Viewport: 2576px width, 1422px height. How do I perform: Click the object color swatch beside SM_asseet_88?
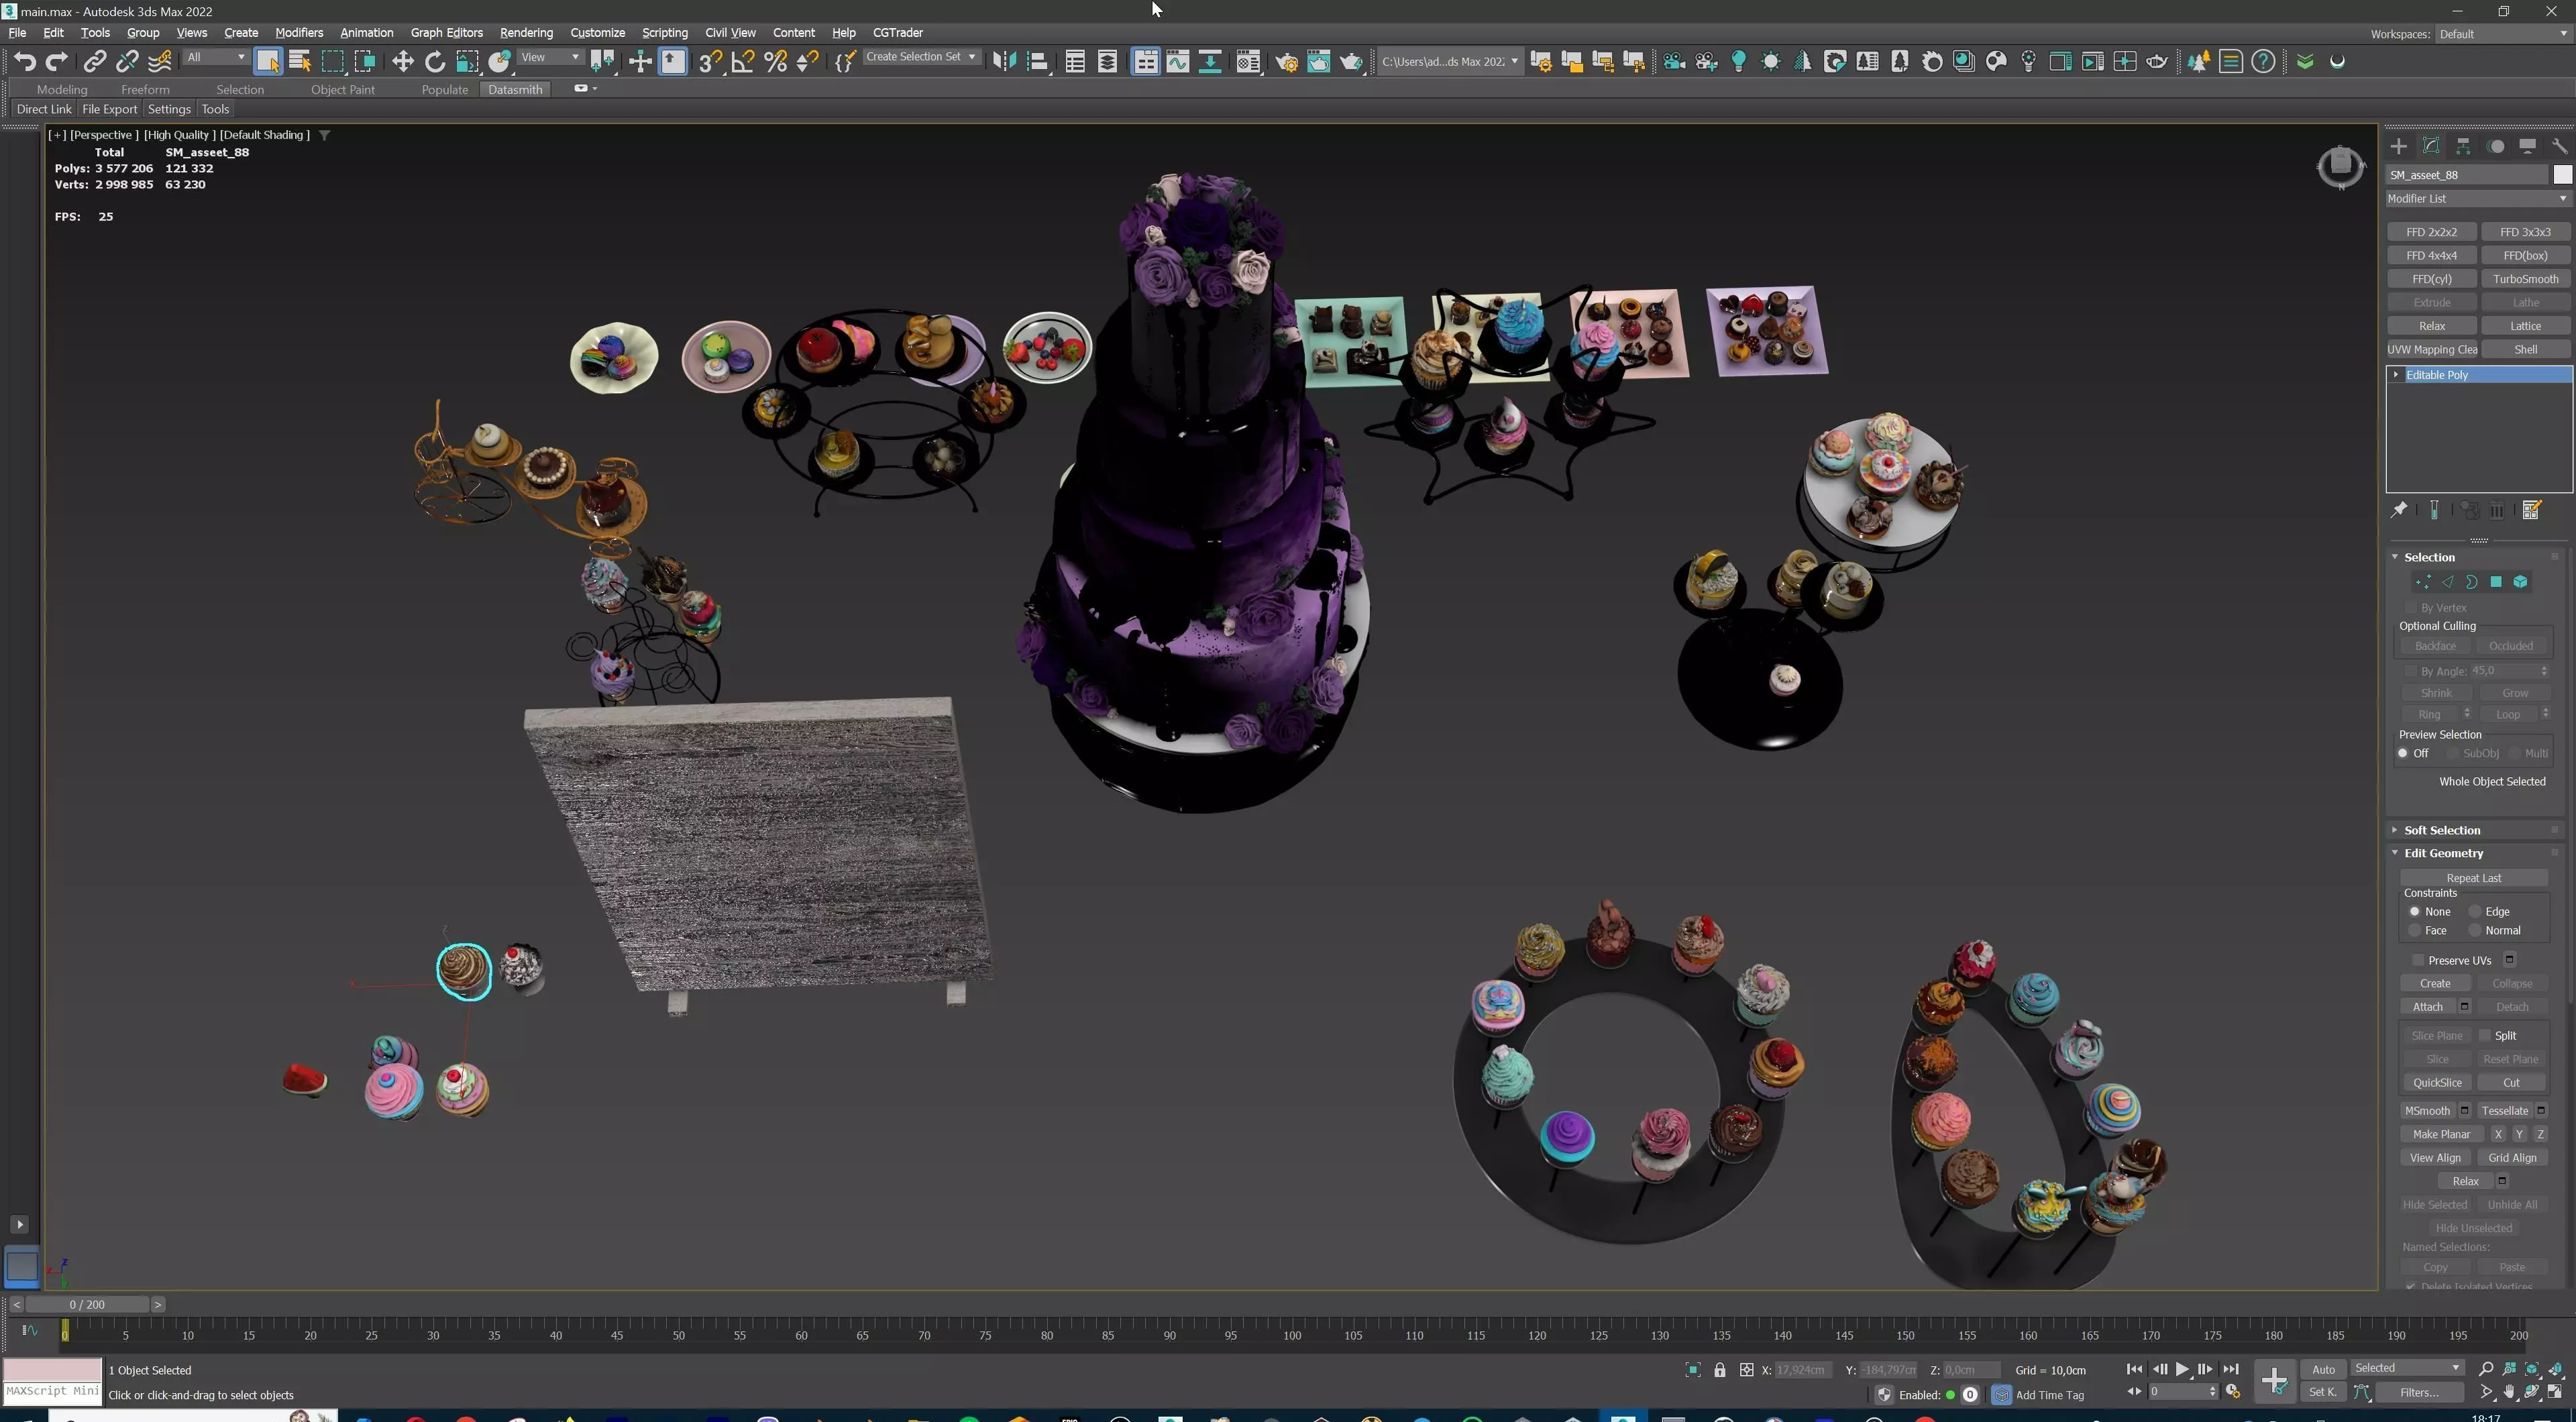[2561, 175]
